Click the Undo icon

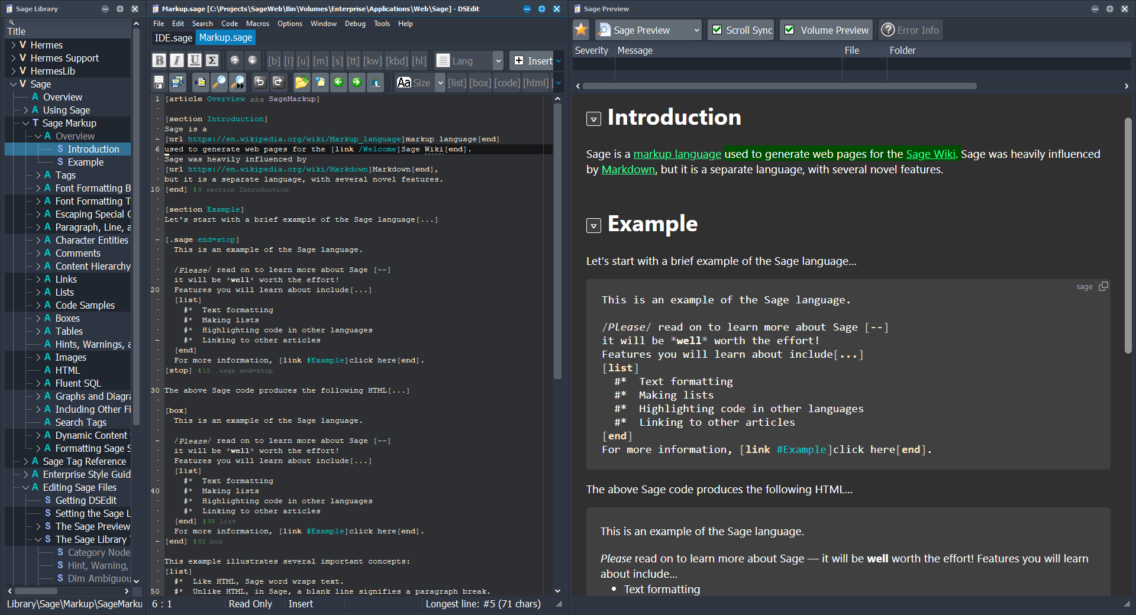point(260,82)
